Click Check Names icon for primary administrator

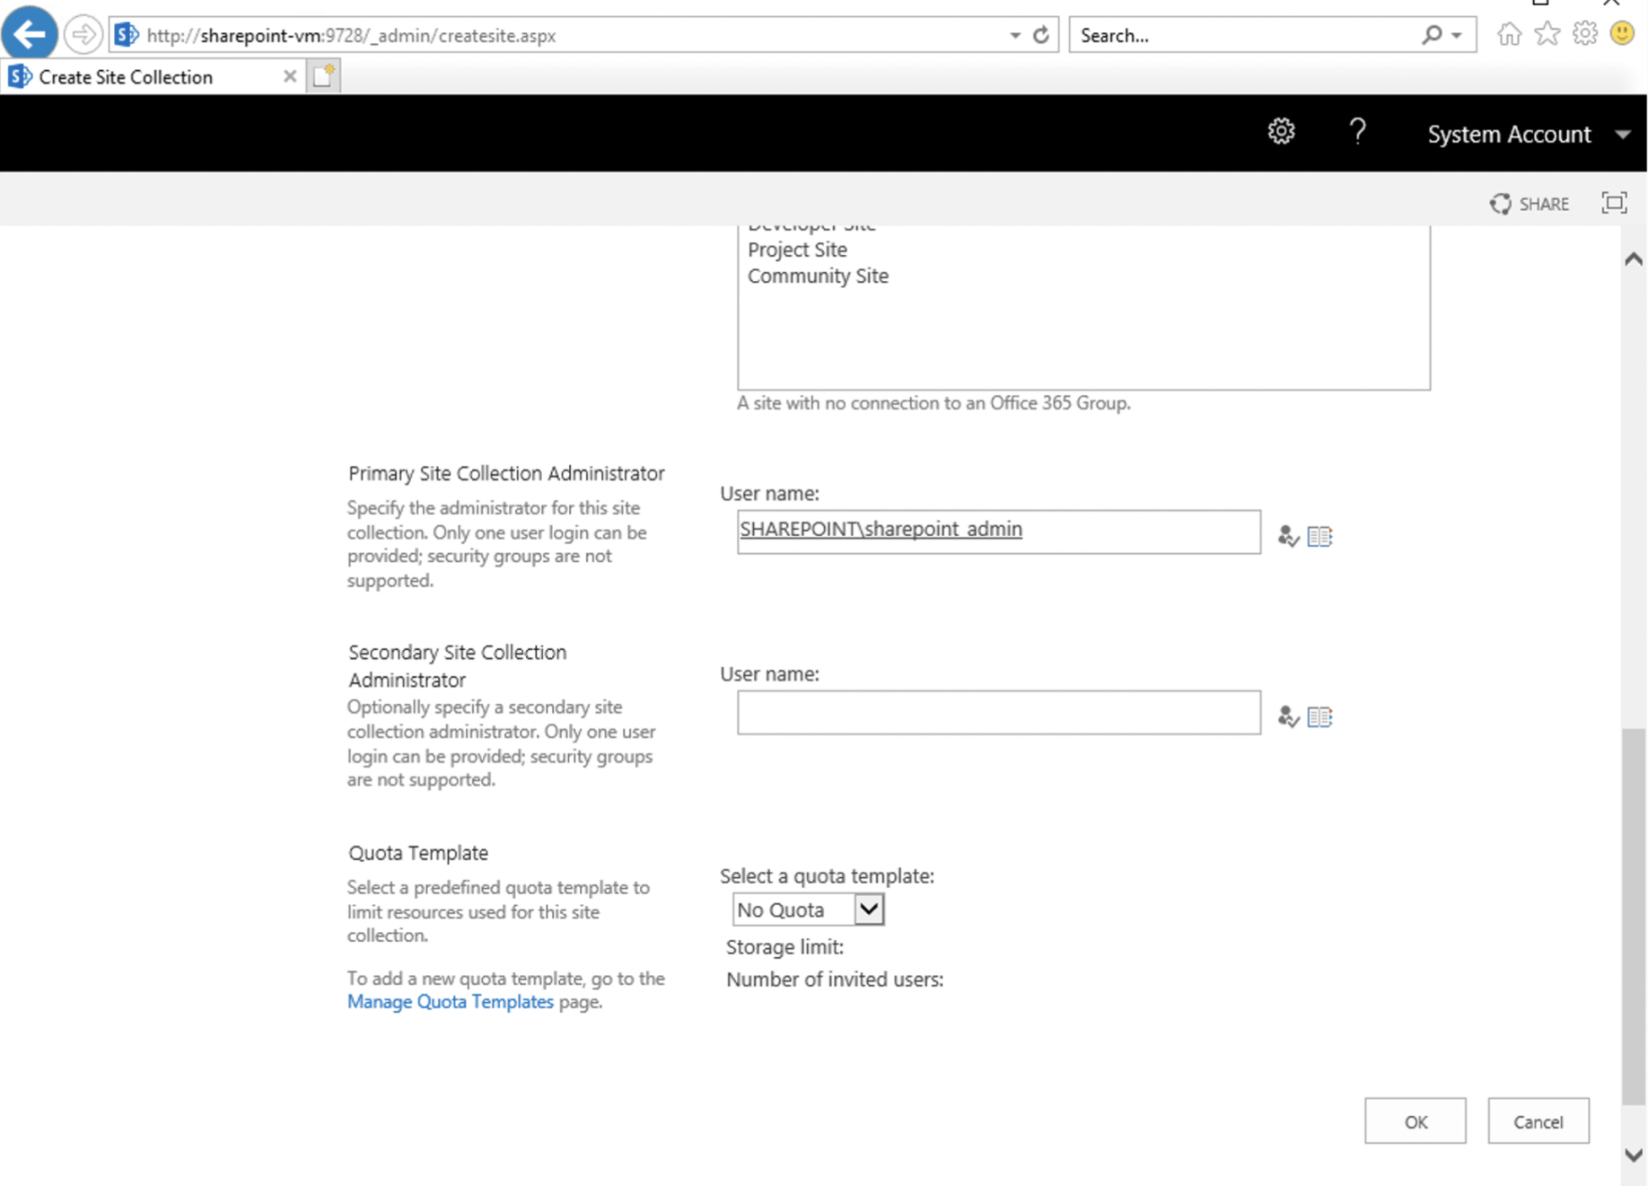(x=1288, y=536)
